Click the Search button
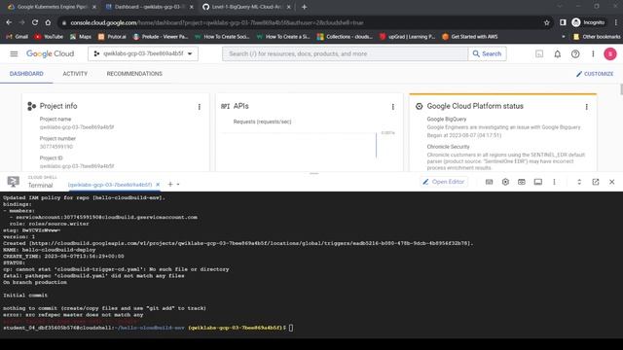This screenshot has width=623, height=350. pos(487,53)
